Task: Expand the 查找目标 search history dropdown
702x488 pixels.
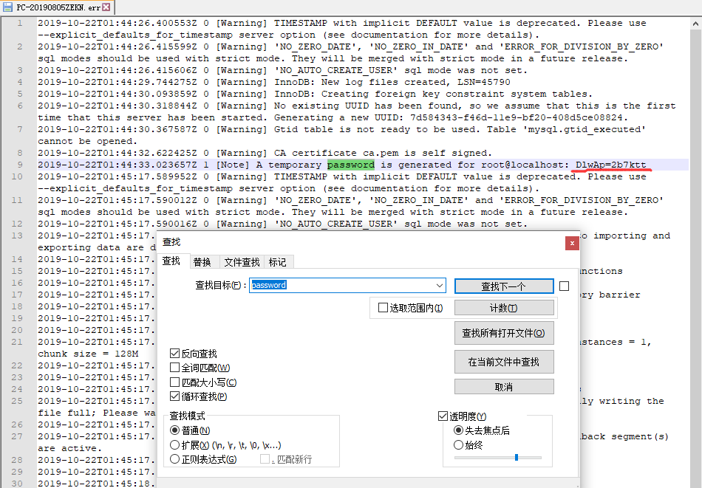Action: (440, 286)
